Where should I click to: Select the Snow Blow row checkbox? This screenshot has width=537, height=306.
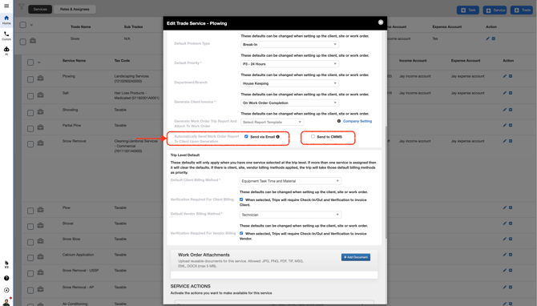tap(30, 243)
